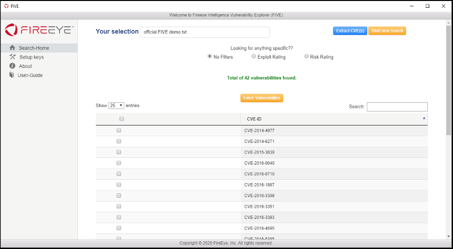Click the Extract CVE(s) button
This screenshot has height=249, width=453.
click(350, 31)
